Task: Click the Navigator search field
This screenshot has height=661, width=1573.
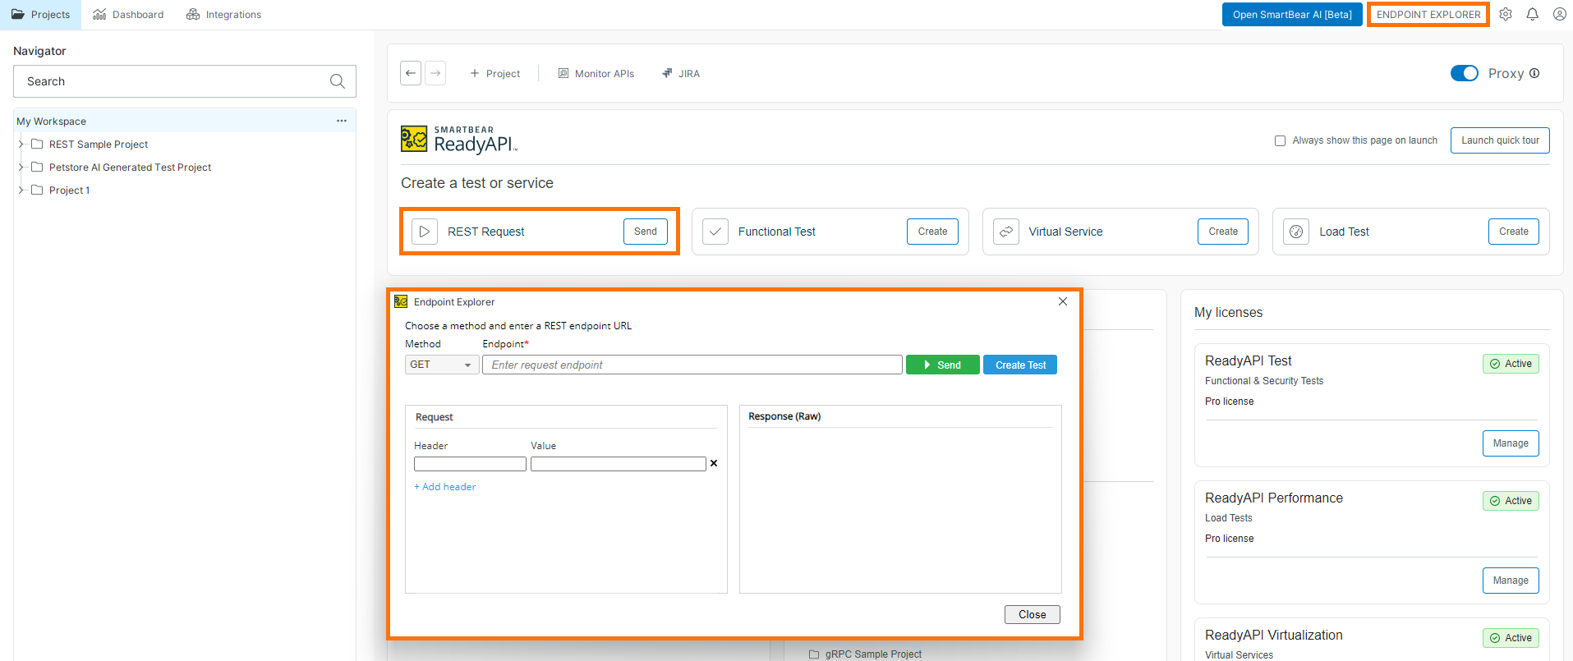Action: pos(185,81)
